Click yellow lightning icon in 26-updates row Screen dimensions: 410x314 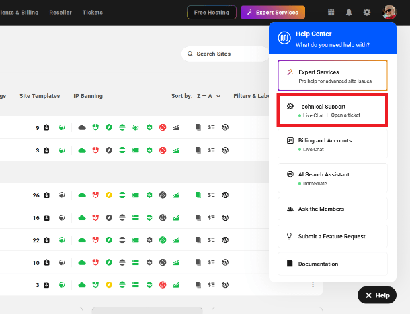click(x=109, y=195)
